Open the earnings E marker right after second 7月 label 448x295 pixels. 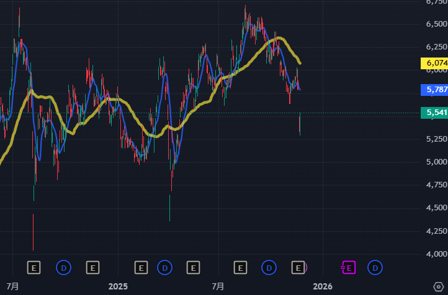(x=240, y=267)
